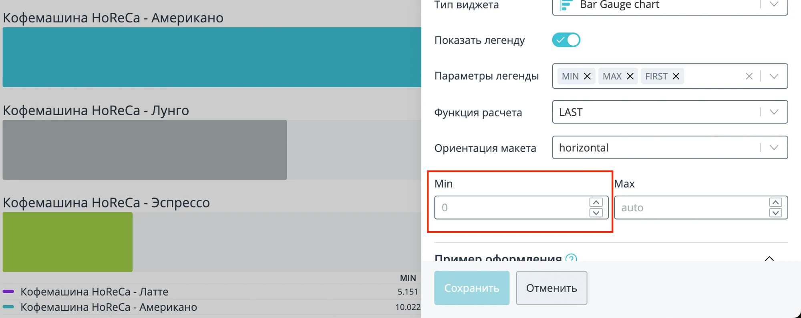Increase the Min value with the up arrow
This screenshot has height=318, width=801.
pyautogui.click(x=596, y=202)
